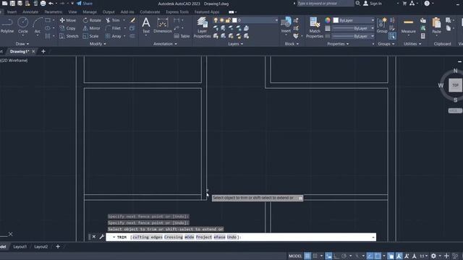Expand command line history arrow
The height and width of the screenshot is (260, 463).
(373, 237)
